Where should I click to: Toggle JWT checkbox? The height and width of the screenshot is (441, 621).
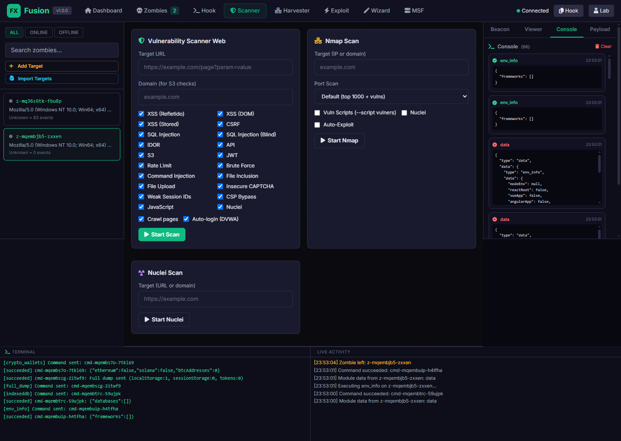pos(220,155)
